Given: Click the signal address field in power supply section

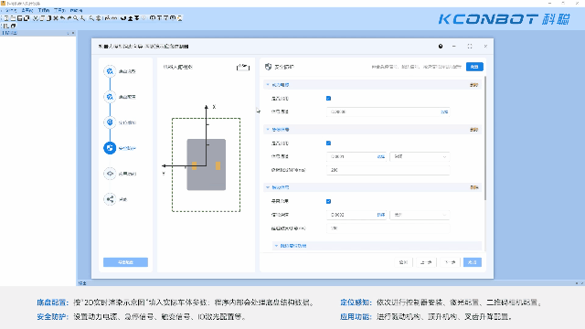Looking at the screenshot, I should [x=388, y=111].
